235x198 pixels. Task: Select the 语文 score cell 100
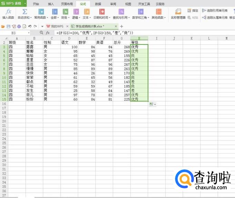(x=69, y=47)
